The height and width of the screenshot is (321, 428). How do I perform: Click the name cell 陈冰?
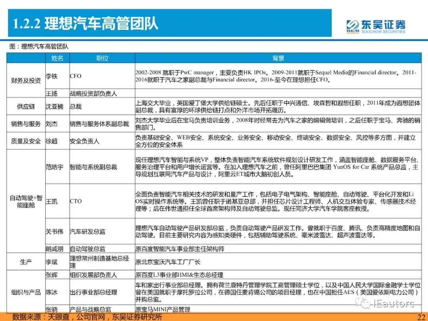pos(57,292)
